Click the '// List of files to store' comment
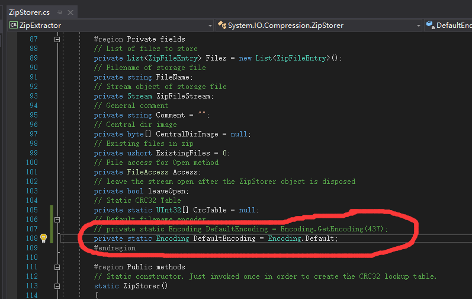Screen dimensions: 472x299 pyautogui.click(x=146, y=49)
